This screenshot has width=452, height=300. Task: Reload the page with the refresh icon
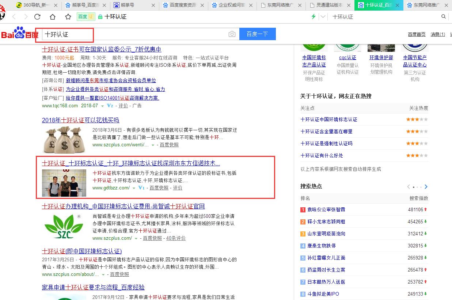click(x=37, y=17)
